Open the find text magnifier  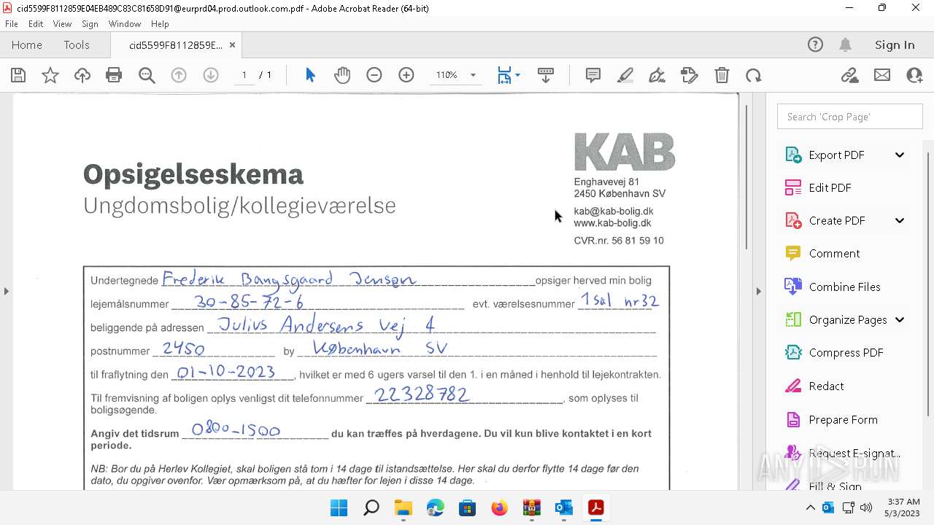[x=147, y=75]
